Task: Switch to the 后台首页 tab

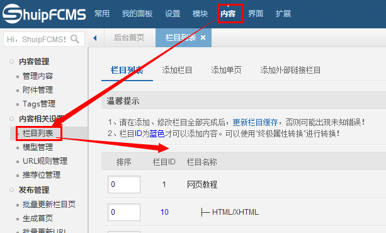Action: (129, 38)
